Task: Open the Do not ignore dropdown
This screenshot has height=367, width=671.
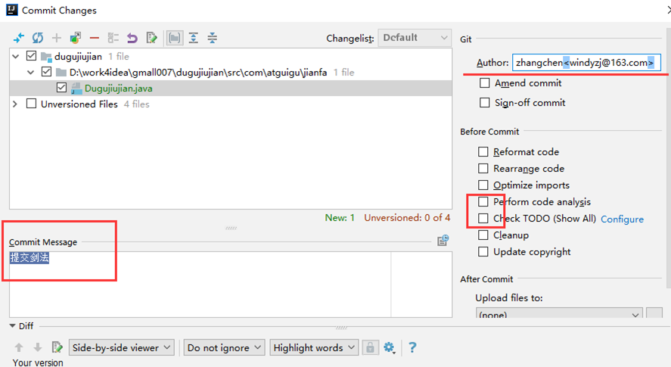Action: click(224, 347)
